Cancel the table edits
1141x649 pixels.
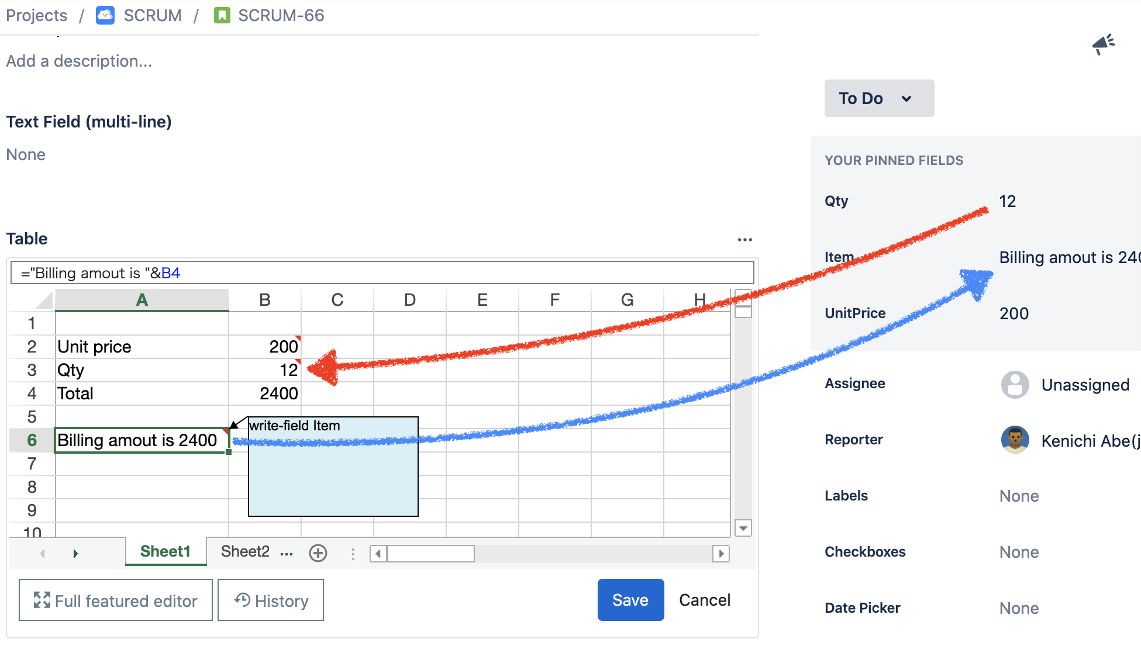pos(704,600)
